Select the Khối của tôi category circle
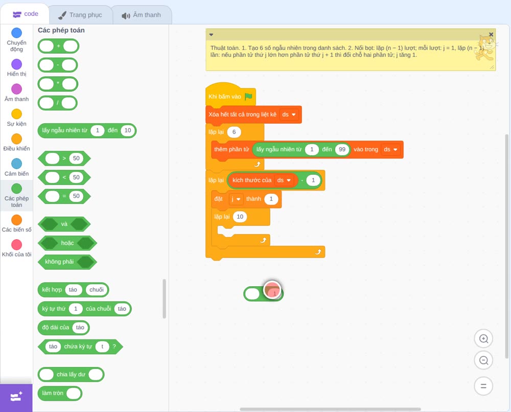 click(17, 244)
